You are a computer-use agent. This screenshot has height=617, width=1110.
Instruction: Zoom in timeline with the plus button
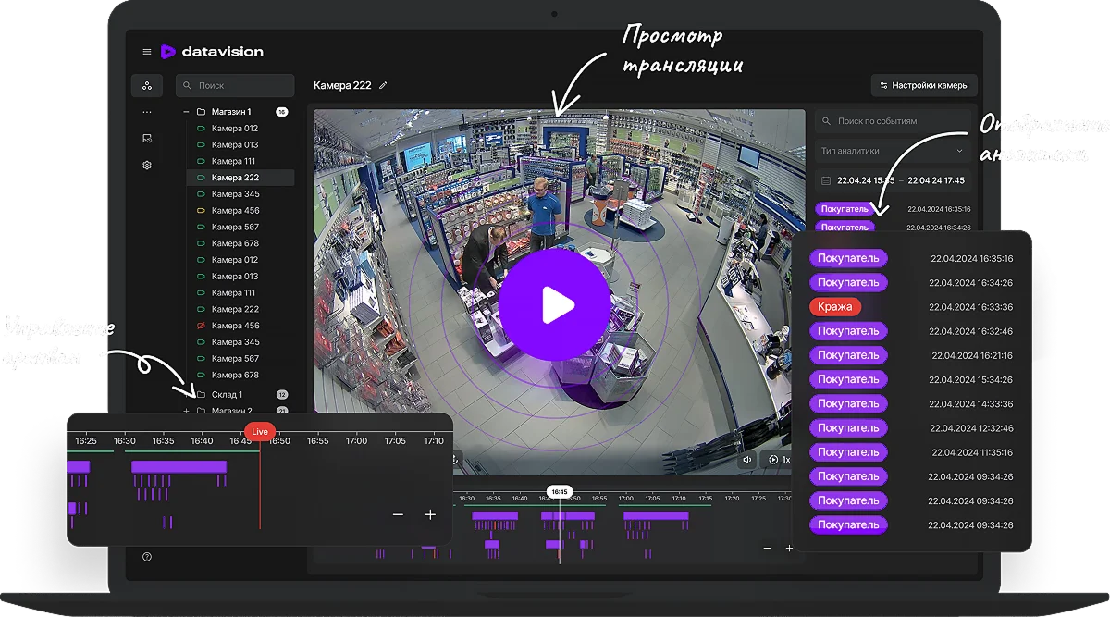pyautogui.click(x=430, y=515)
